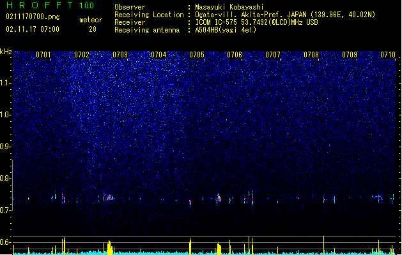Click the date stamp 02.11.17 07:00
The width and height of the screenshot is (402, 255).
pyautogui.click(x=33, y=29)
